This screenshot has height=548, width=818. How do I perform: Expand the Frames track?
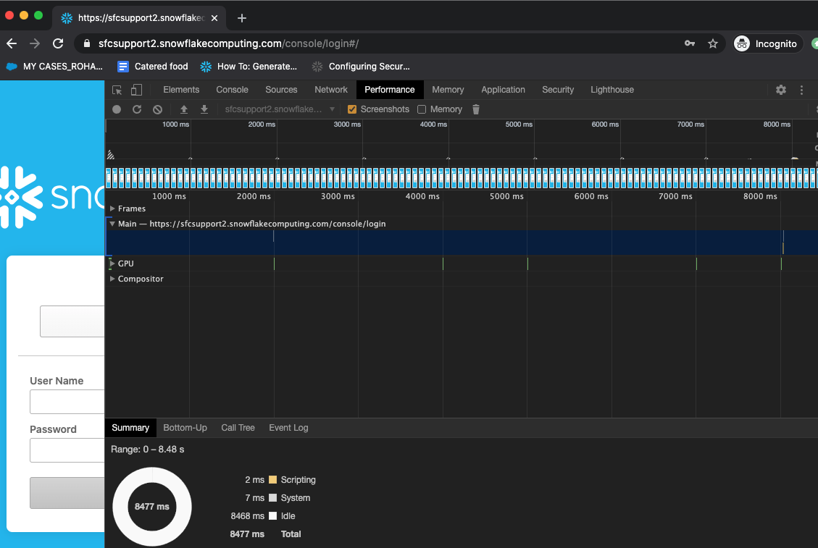point(113,208)
